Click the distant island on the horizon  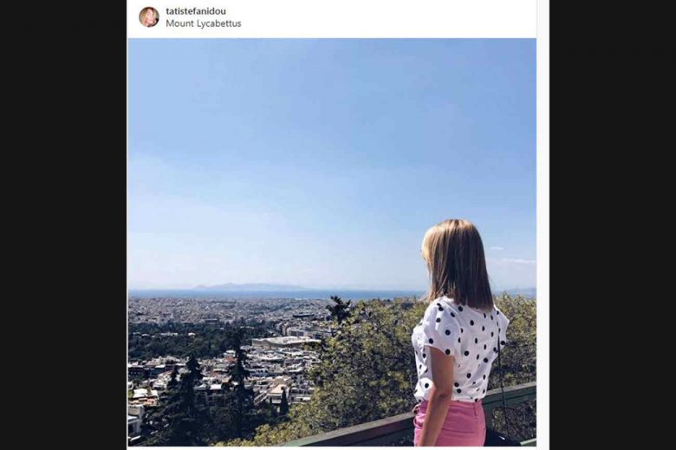click(x=247, y=286)
